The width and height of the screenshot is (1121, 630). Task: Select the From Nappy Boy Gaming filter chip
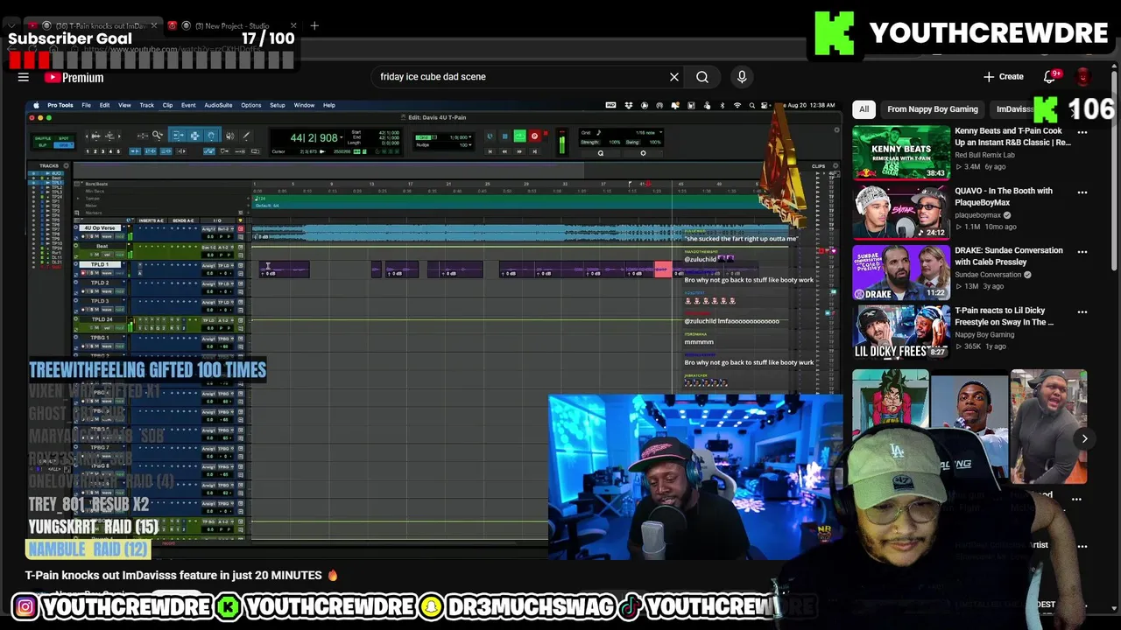click(932, 109)
